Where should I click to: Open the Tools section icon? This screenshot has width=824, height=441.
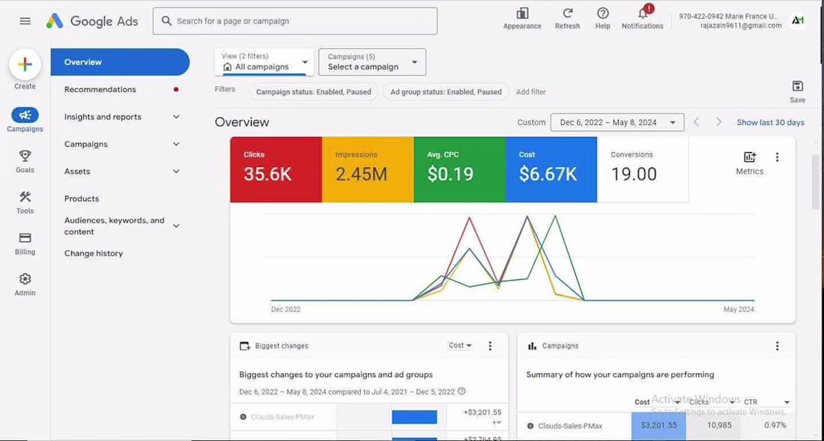(x=25, y=197)
